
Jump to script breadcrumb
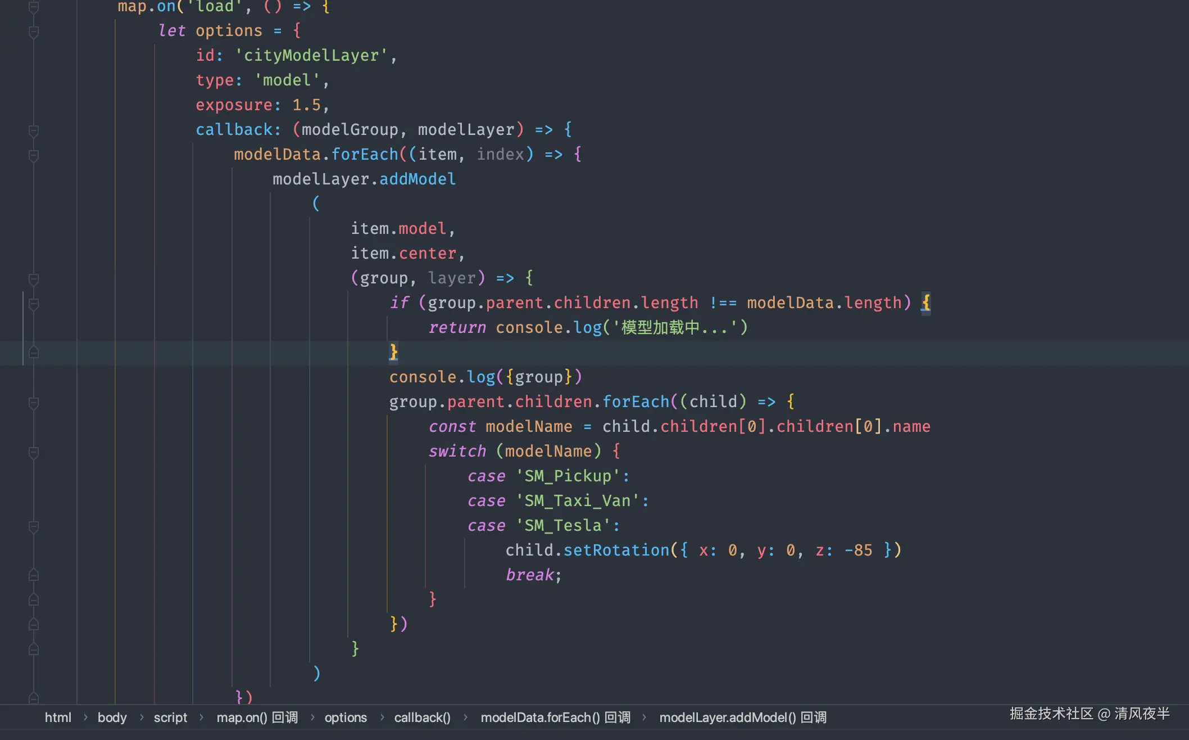pos(170,718)
